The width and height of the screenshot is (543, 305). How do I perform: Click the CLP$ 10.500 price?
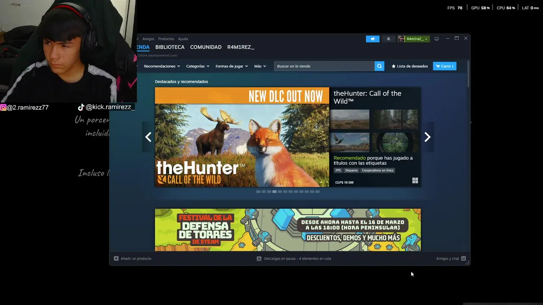[344, 183]
